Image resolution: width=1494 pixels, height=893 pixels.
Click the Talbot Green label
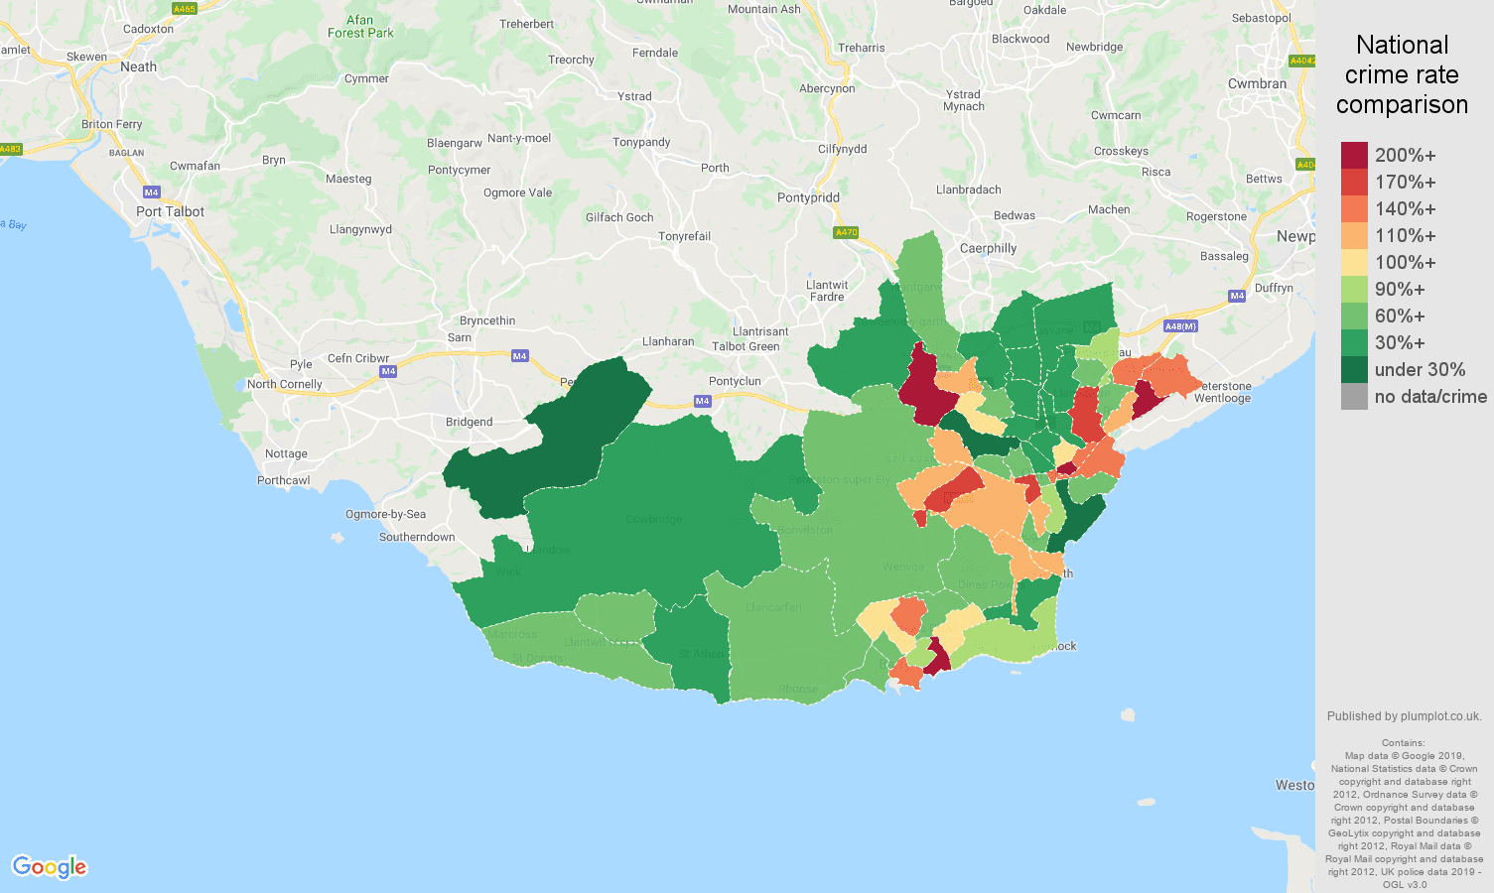coord(746,346)
